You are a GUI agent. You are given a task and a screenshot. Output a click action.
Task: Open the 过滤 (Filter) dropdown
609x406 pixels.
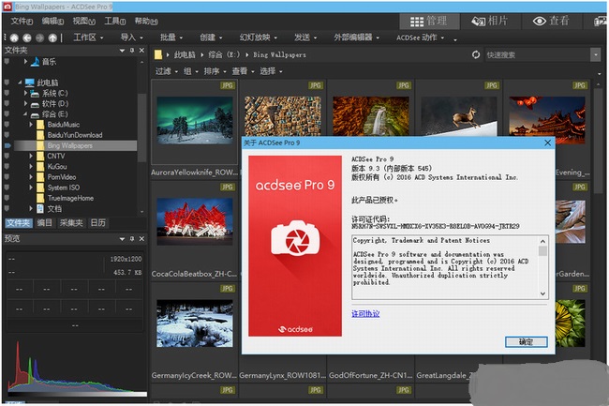pyautogui.click(x=165, y=70)
